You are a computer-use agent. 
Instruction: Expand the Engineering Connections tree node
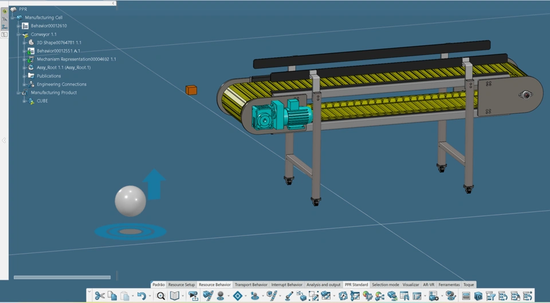(x=25, y=85)
